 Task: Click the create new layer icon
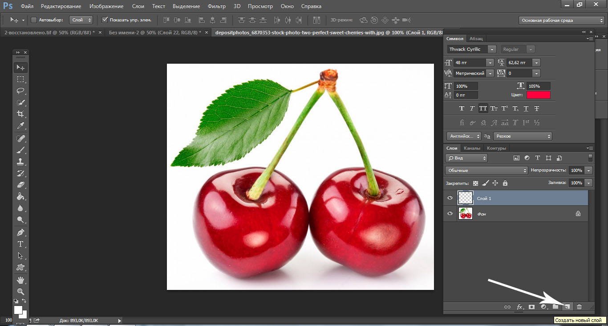tap(567, 307)
